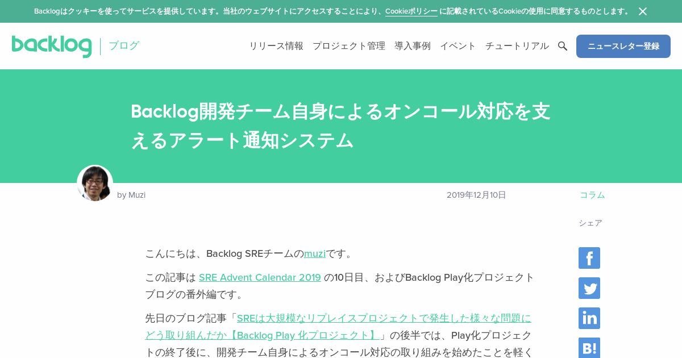Click the article title heading
The width and height of the screenshot is (682, 358).
click(x=340, y=126)
